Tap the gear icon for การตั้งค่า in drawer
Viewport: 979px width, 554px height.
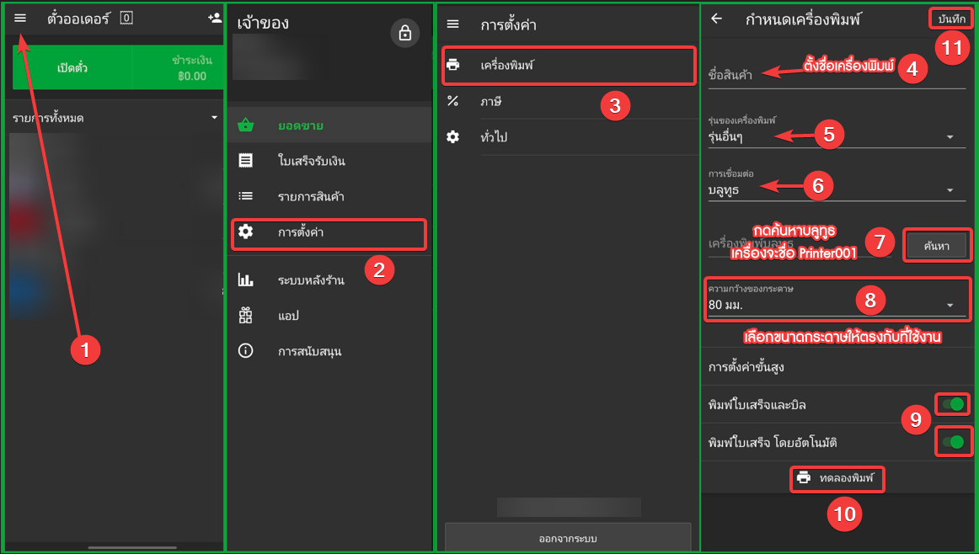coord(246,232)
